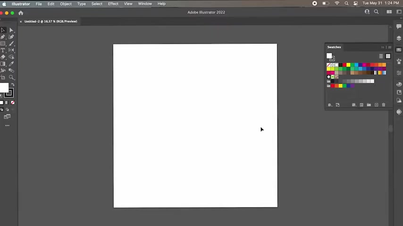Select the Rectangle tool
This screenshot has height=226, width=403.
[3, 44]
